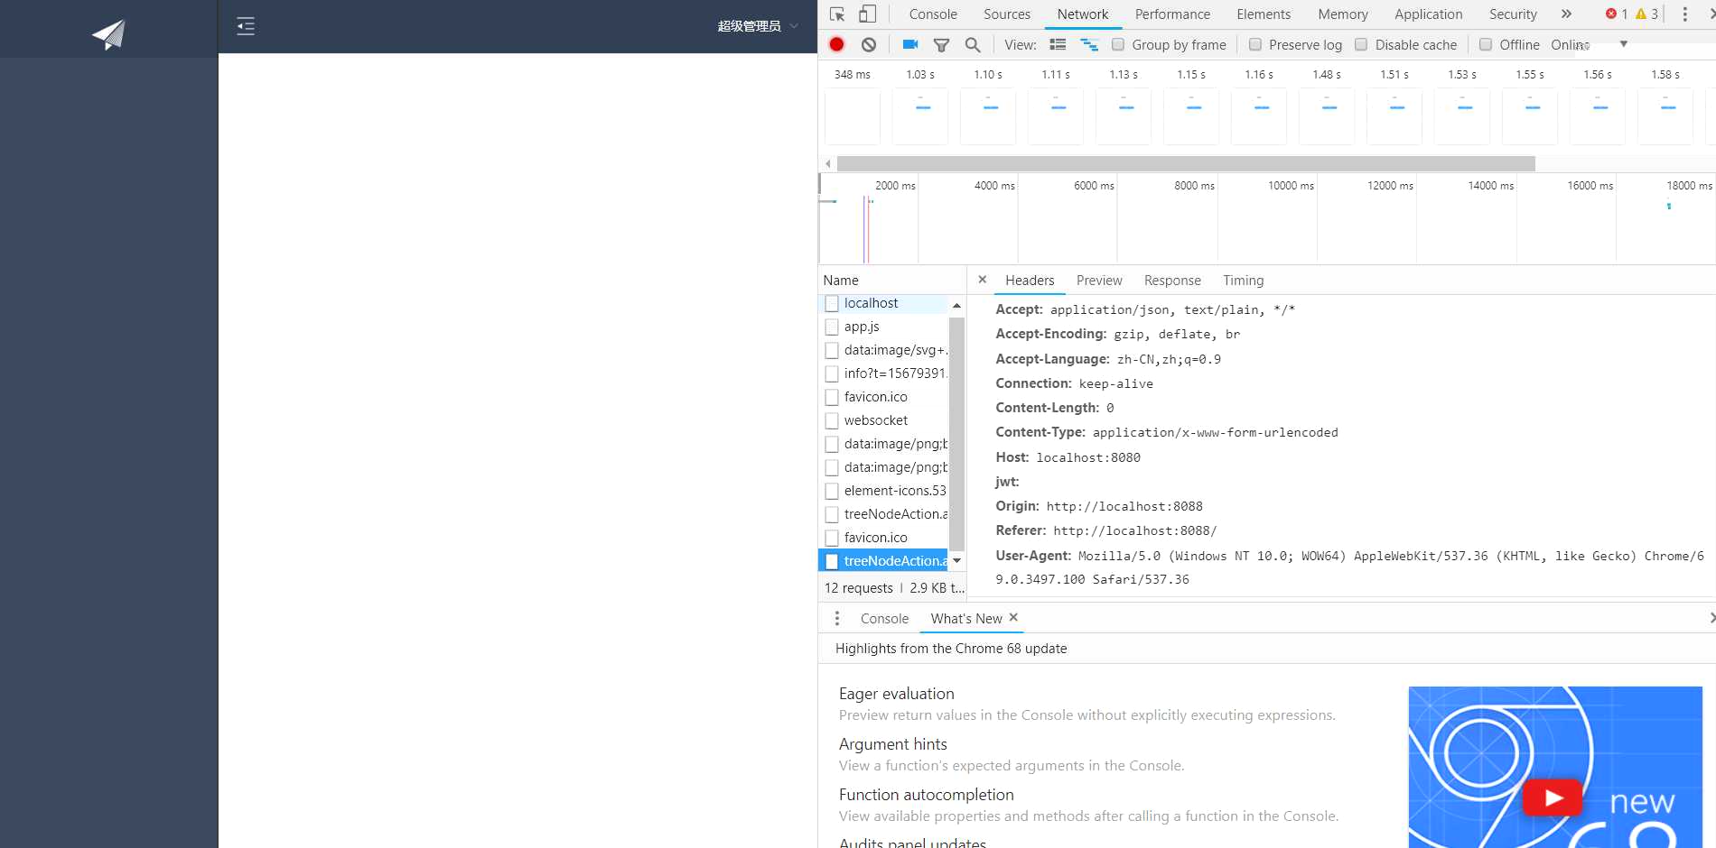Activate the inspect element picker icon
The image size is (1716, 848).
(837, 14)
